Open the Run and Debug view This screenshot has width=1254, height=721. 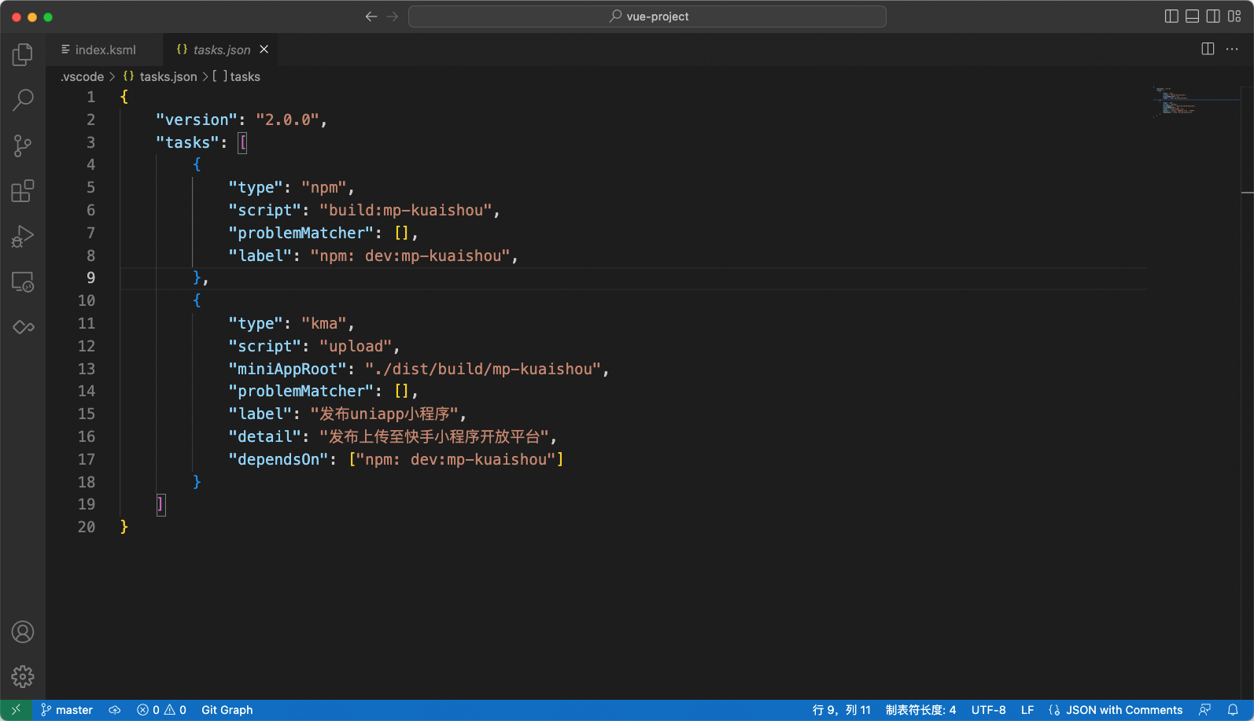[23, 236]
